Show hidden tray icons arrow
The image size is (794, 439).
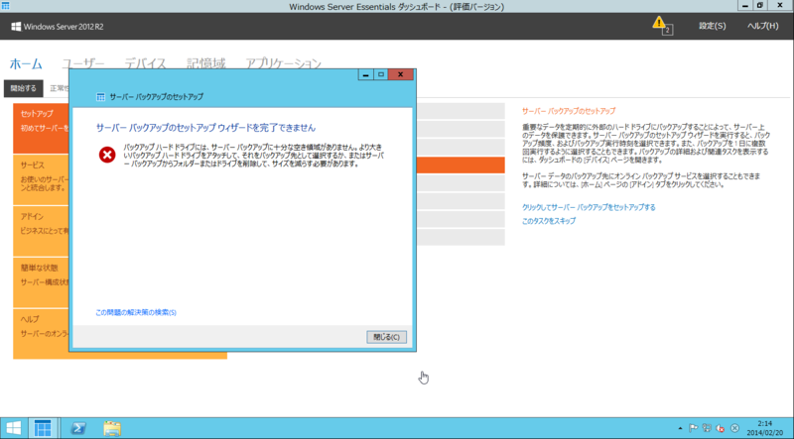(680, 428)
